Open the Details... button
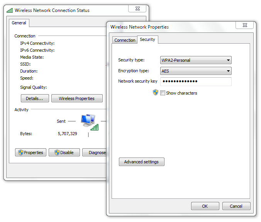Image resolution: width=261 pixels, height=222 pixels. pos(34,98)
